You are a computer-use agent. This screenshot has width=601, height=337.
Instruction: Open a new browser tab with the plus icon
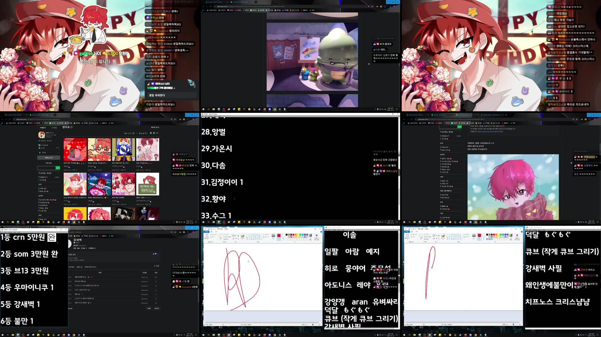[55, 115]
